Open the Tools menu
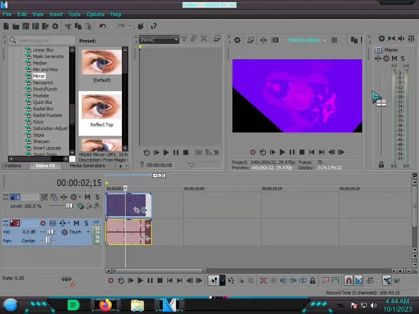This screenshot has height=314, width=419. (x=74, y=14)
